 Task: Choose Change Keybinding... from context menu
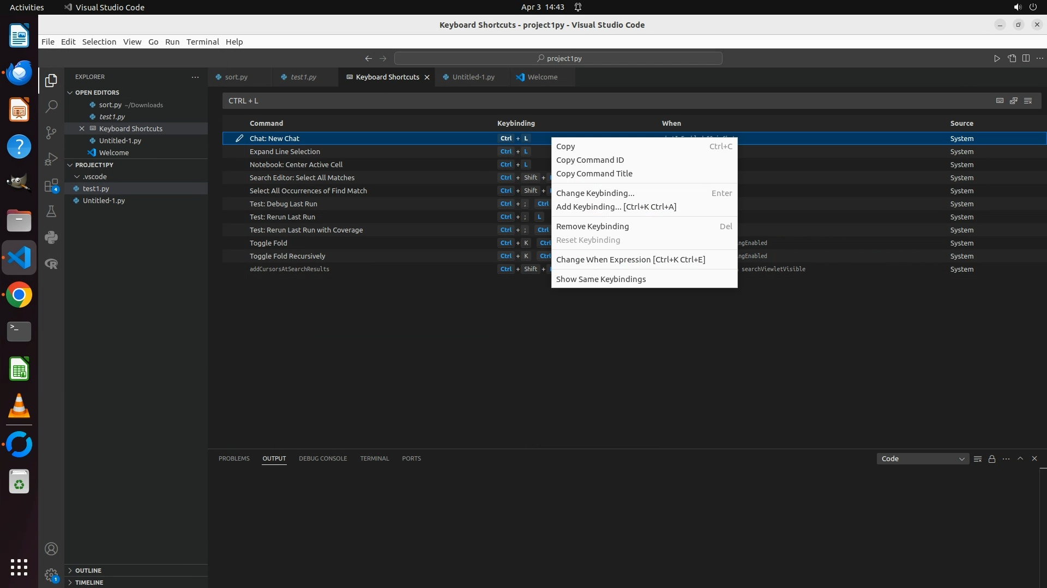tap(595, 193)
